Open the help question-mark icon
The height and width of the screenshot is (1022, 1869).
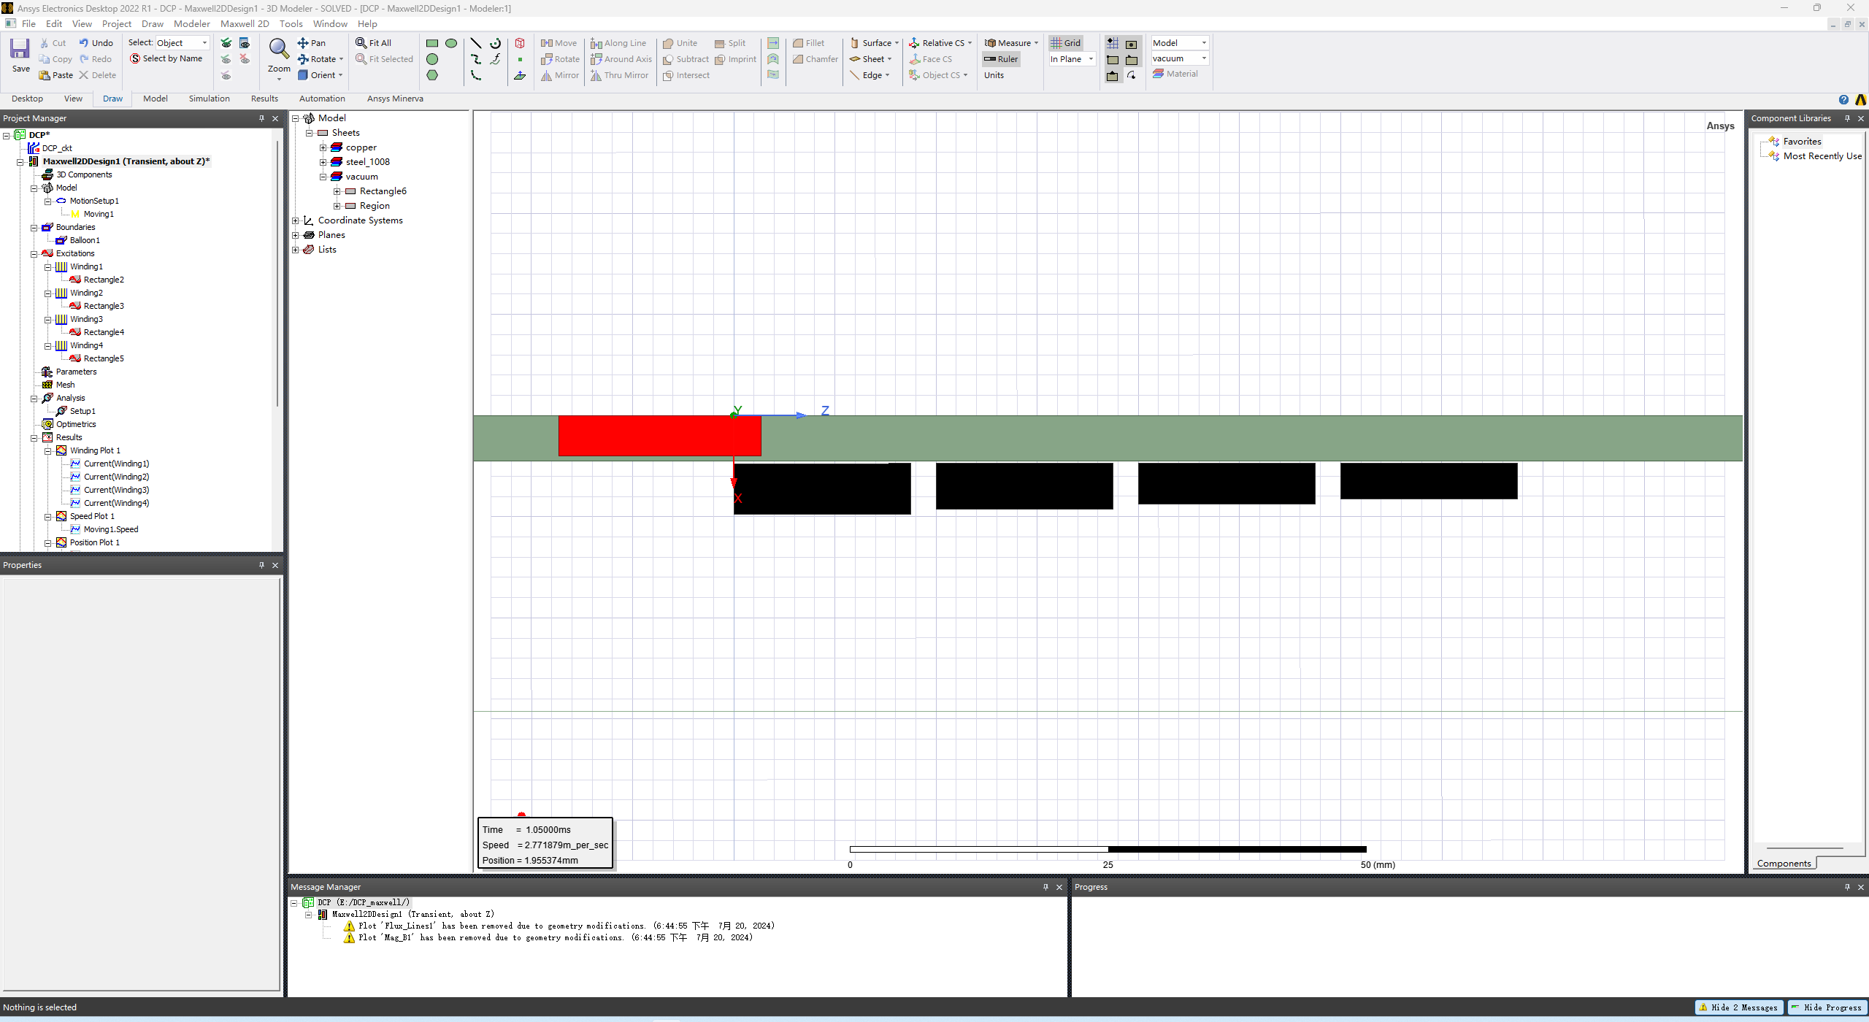pos(1843,100)
